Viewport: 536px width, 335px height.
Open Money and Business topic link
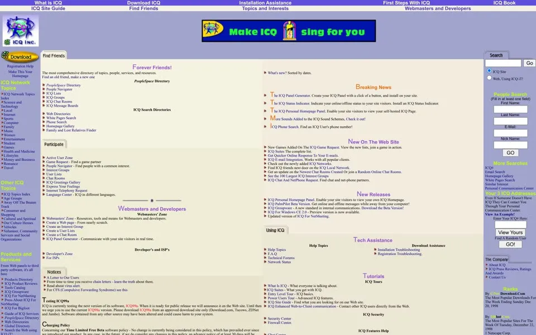[x=19, y=160]
